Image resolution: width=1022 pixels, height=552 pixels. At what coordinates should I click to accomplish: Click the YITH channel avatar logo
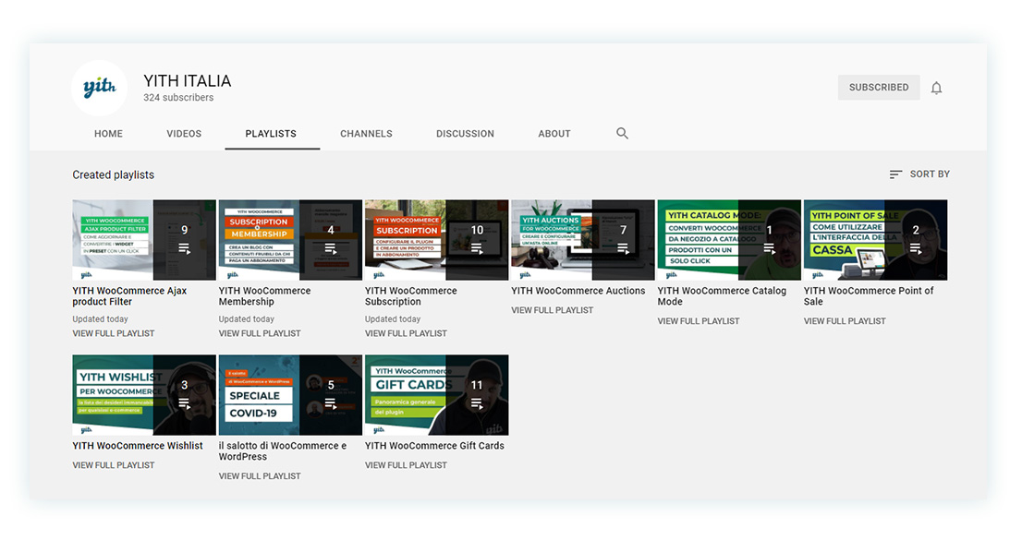pyautogui.click(x=100, y=88)
